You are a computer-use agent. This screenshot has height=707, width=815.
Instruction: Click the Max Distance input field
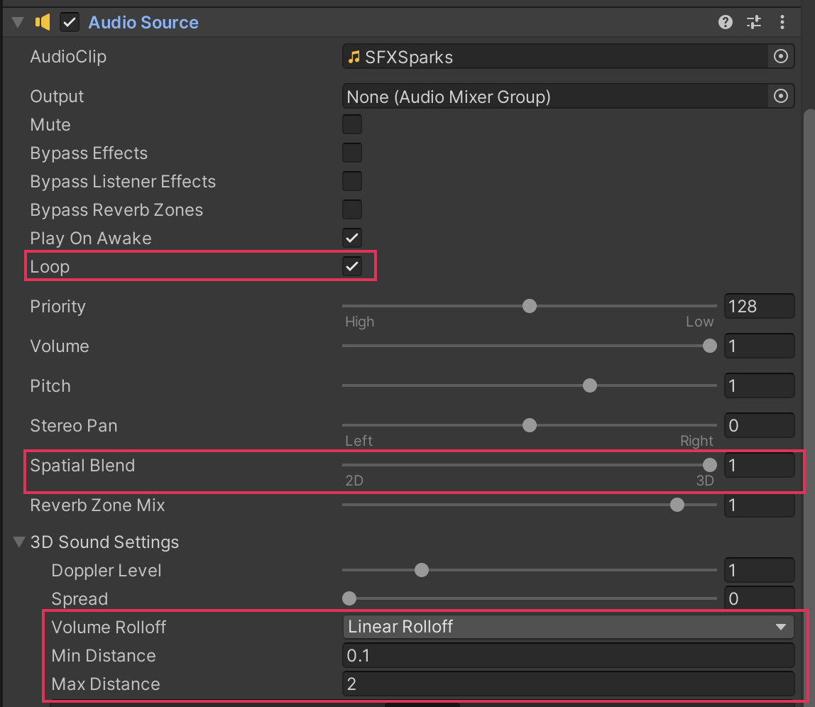coord(568,684)
